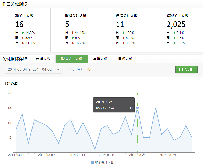Open the 净增人数 tab
203x167 pixels.
(x=100, y=59)
